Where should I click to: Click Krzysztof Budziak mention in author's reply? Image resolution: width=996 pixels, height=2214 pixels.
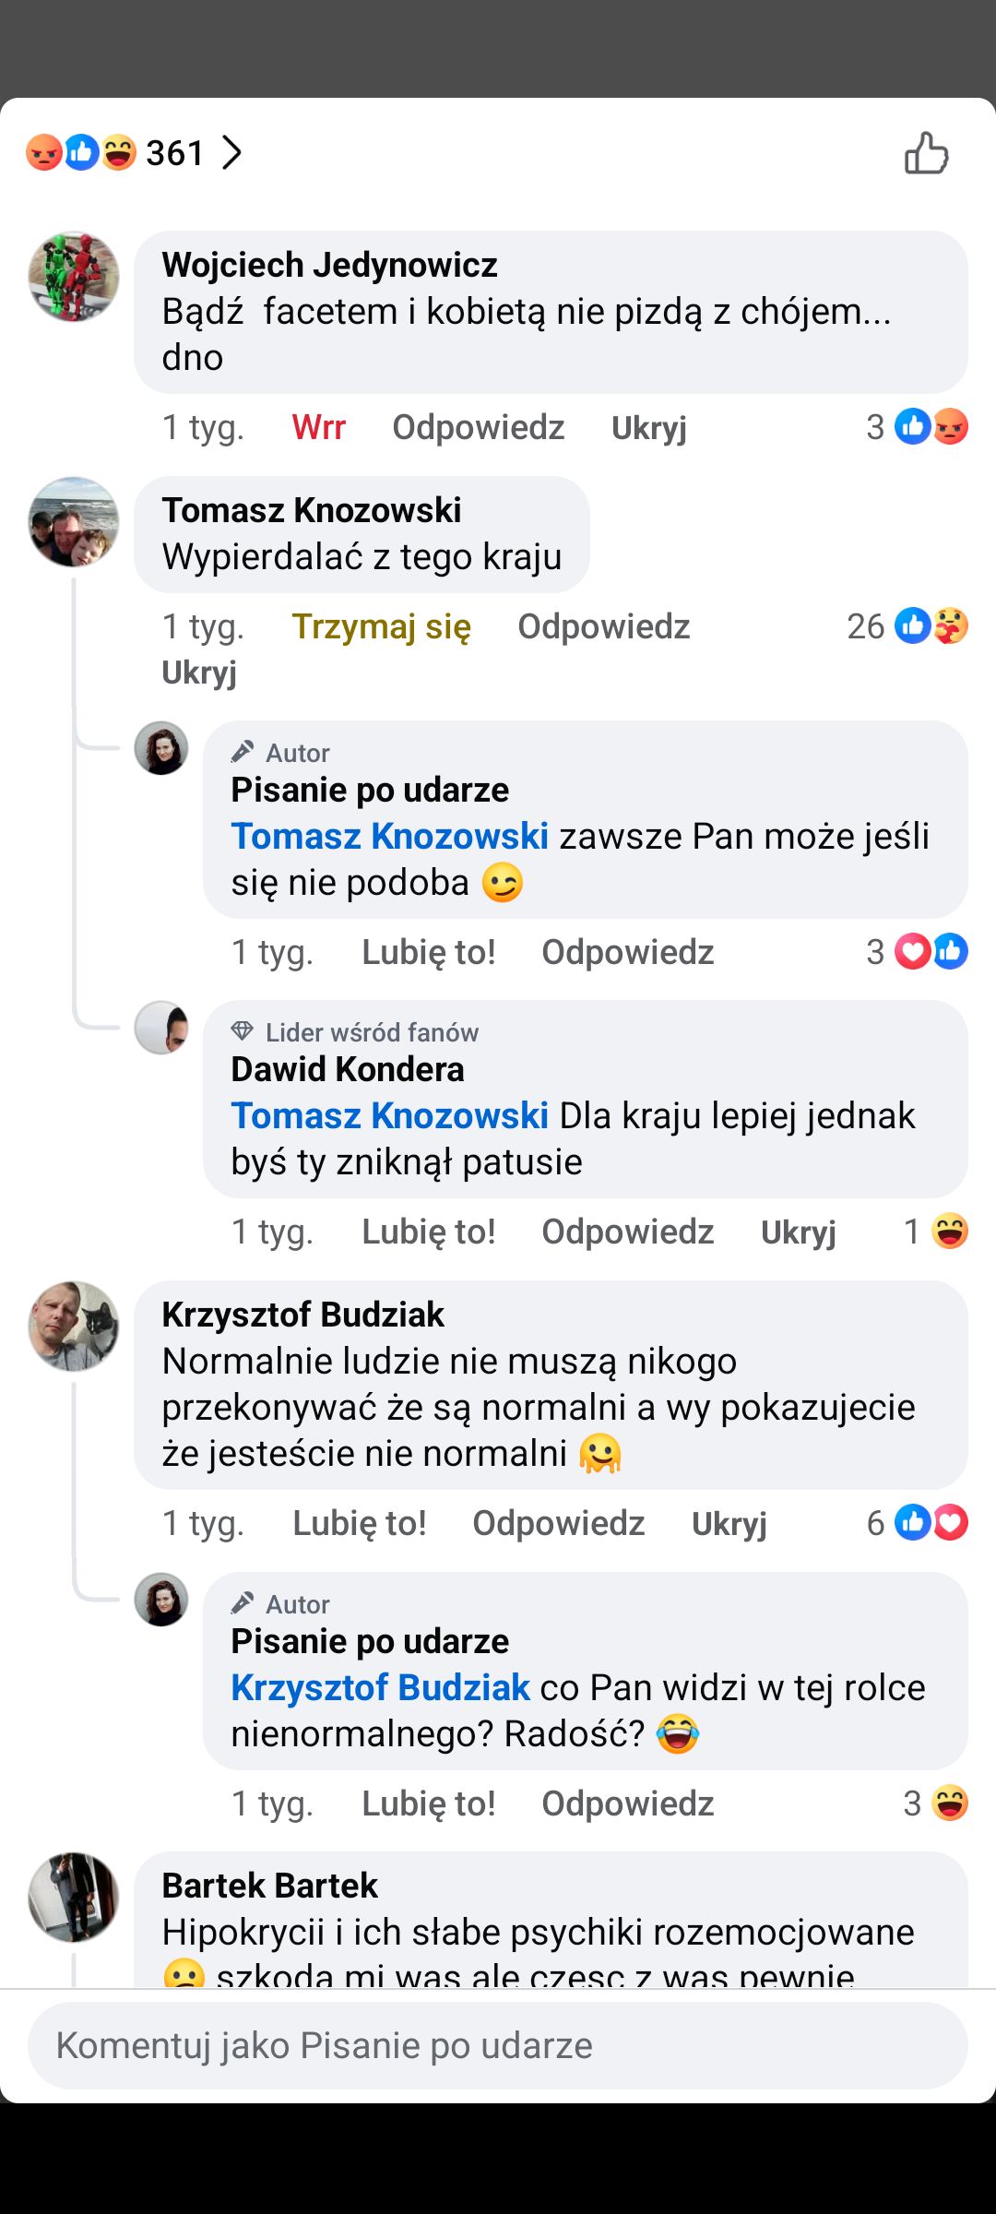(x=380, y=1688)
